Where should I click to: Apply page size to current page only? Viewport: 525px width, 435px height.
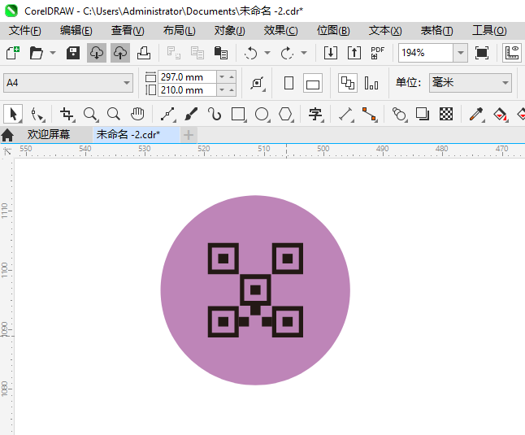(371, 83)
